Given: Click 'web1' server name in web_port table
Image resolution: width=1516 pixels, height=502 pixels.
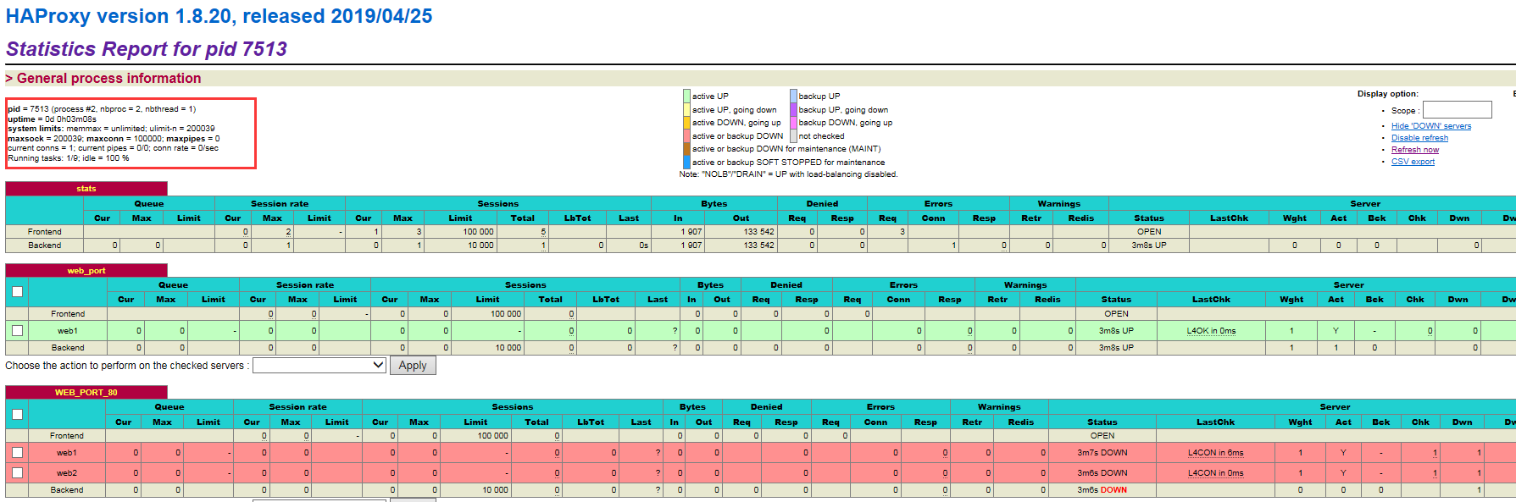Looking at the screenshot, I should pyautogui.click(x=68, y=331).
